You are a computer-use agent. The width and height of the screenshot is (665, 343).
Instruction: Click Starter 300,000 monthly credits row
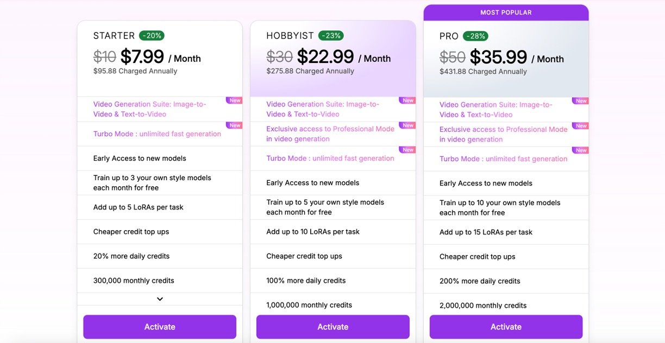click(x=134, y=281)
